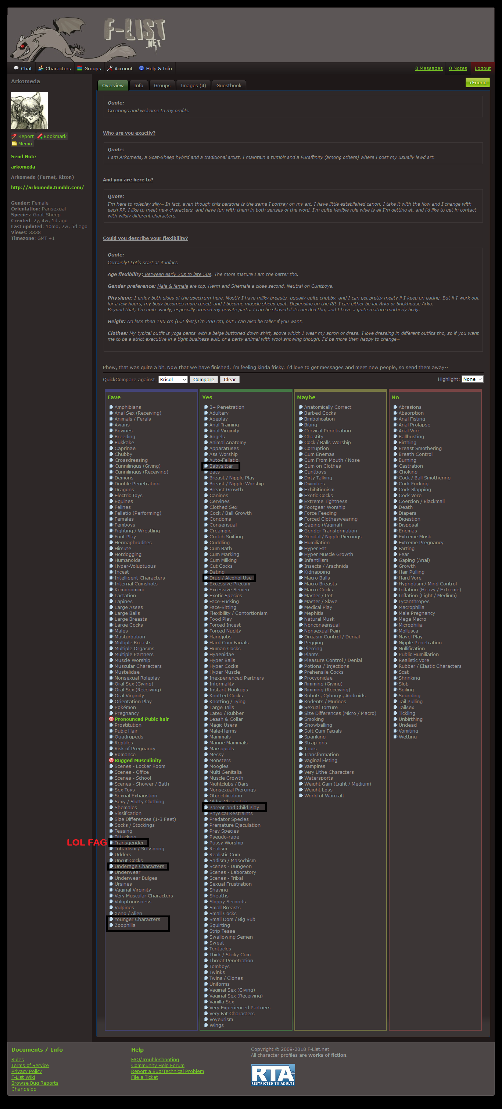
Task: Click the Logout link
Action: [483, 68]
